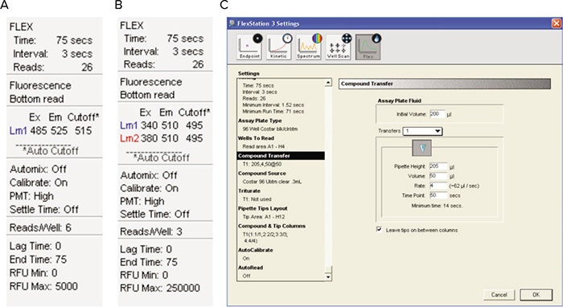Image resolution: width=563 pixels, height=307 pixels.
Task: Click the pipette tip transfer icon button
Action: coord(422,147)
